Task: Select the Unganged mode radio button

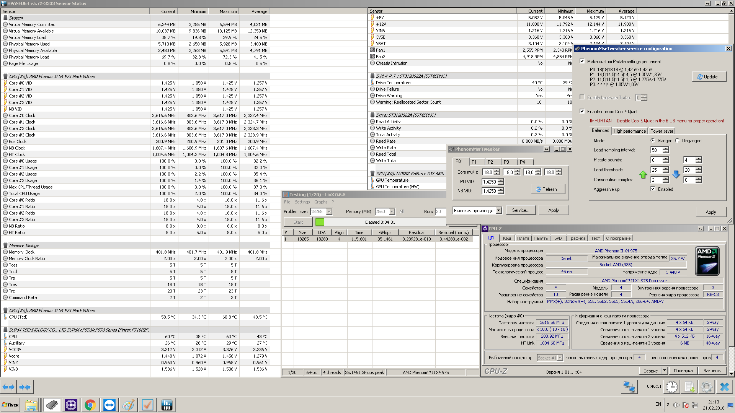Action: pyautogui.click(x=677, y=140)
